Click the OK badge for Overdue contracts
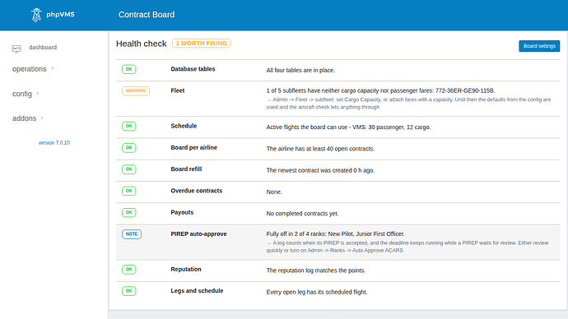This screenshot has width=568, height=319. 129,191
